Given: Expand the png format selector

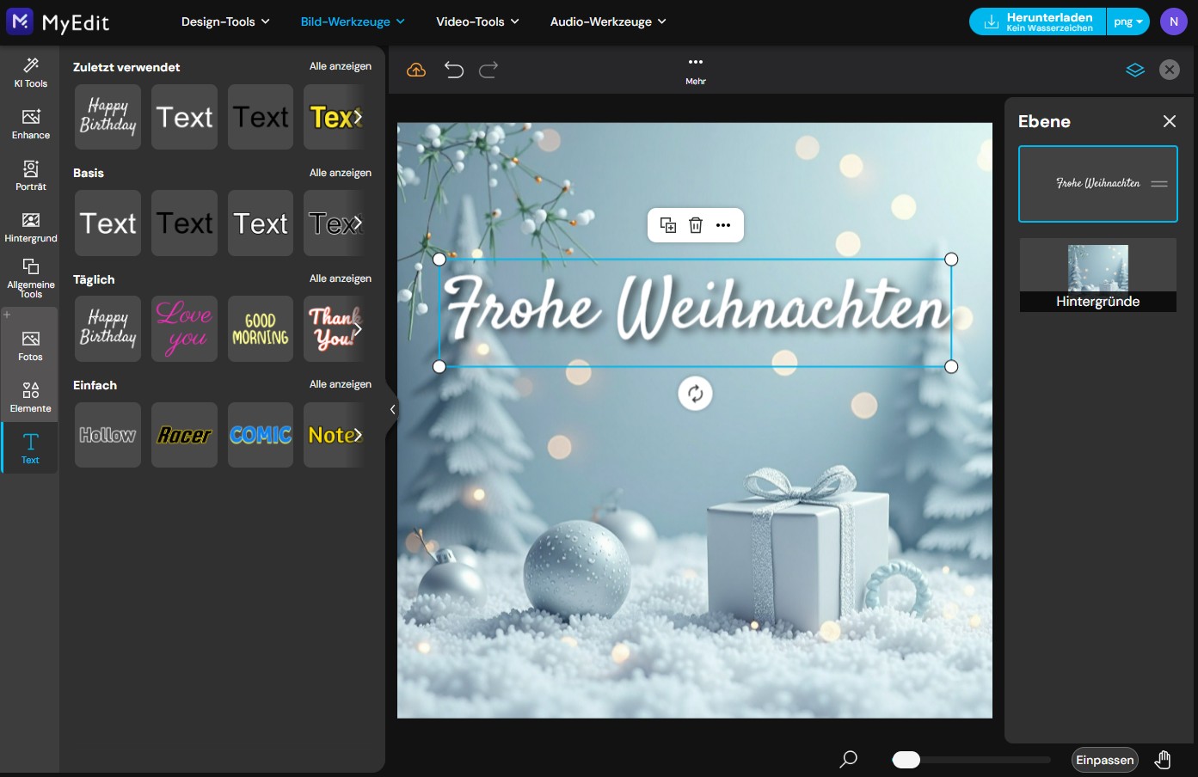Looking at the screenshot, I should (1128, 21).
